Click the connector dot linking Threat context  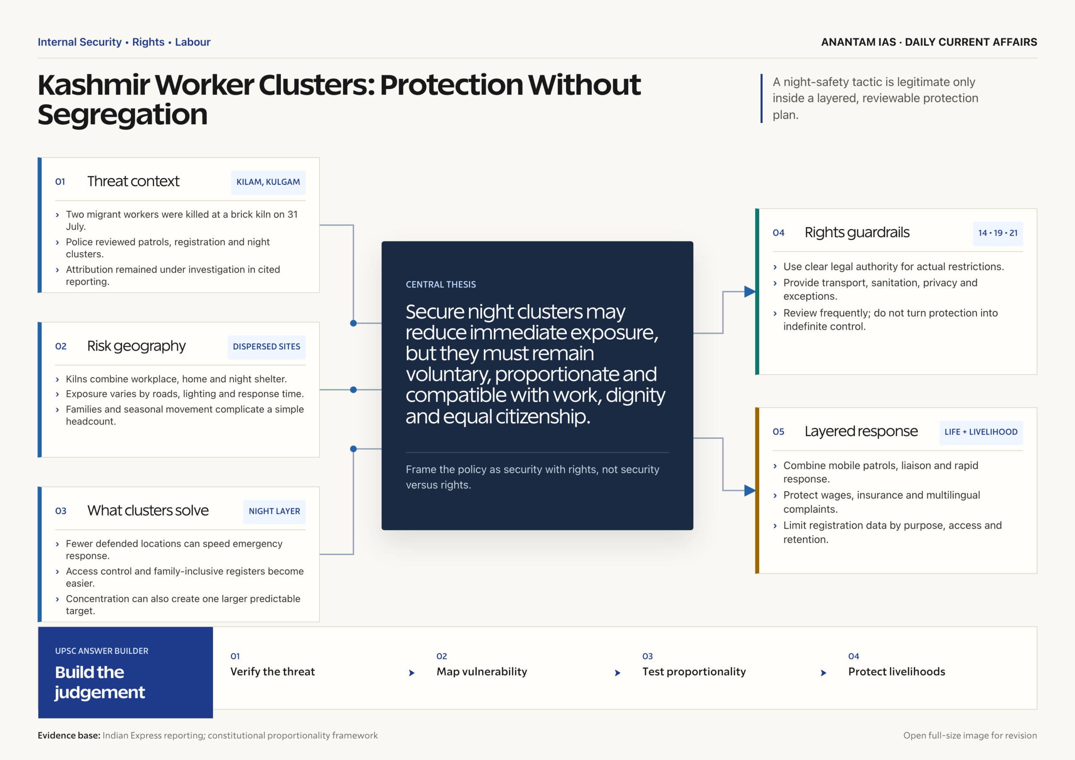[354, 323]
